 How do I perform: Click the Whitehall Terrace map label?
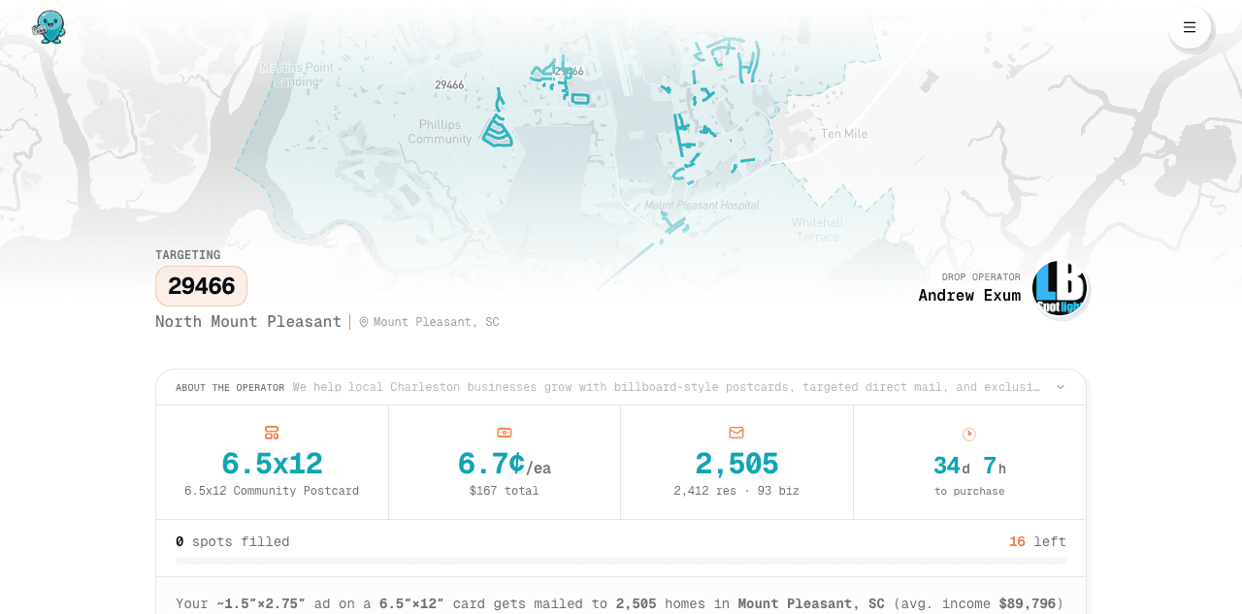coord(817,230)
